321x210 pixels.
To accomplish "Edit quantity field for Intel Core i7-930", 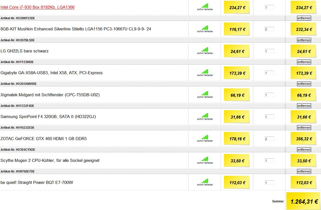I will click(269, 7).
